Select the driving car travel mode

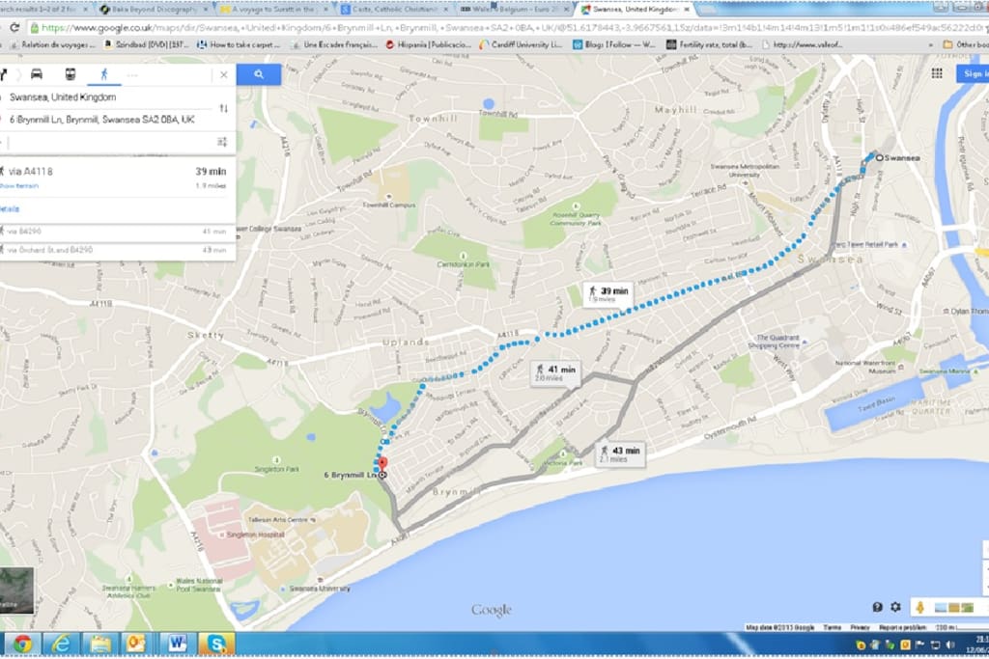click(37, 74)
